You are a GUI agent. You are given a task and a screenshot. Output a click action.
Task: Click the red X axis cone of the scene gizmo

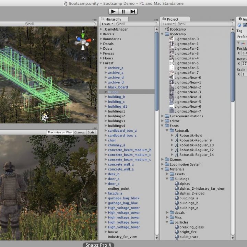coord(89,40)
